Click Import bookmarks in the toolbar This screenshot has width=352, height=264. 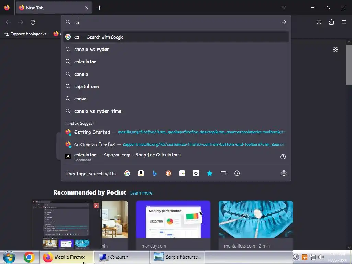point(27,34)
